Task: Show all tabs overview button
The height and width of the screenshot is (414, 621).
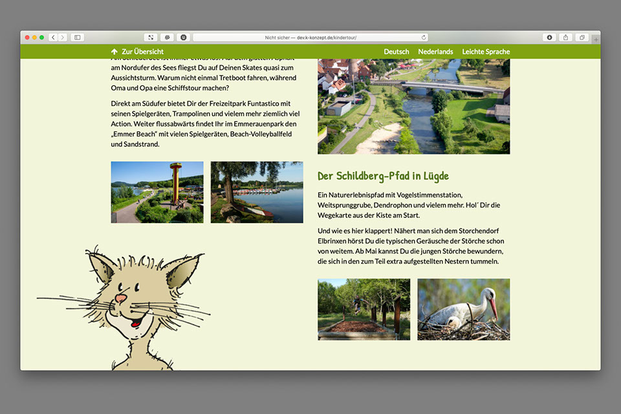Action: click(582, 38)
